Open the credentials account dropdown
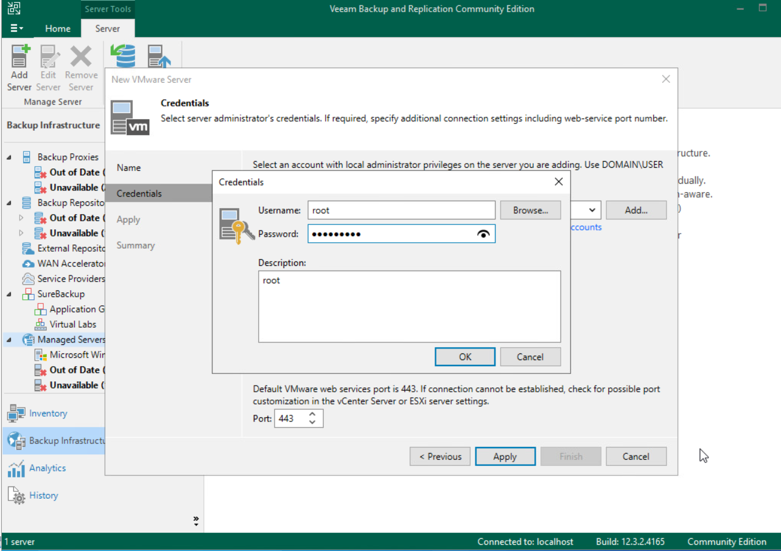The width and height of the screenshot is (781, 551). click(x=592, y=210)
